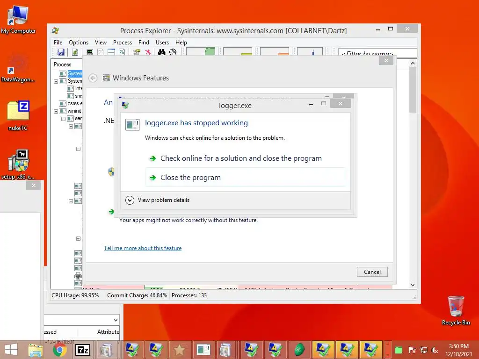The image size is (479, 359).
Task: Click the Windows Start button
Action: [x=11, y=350]
